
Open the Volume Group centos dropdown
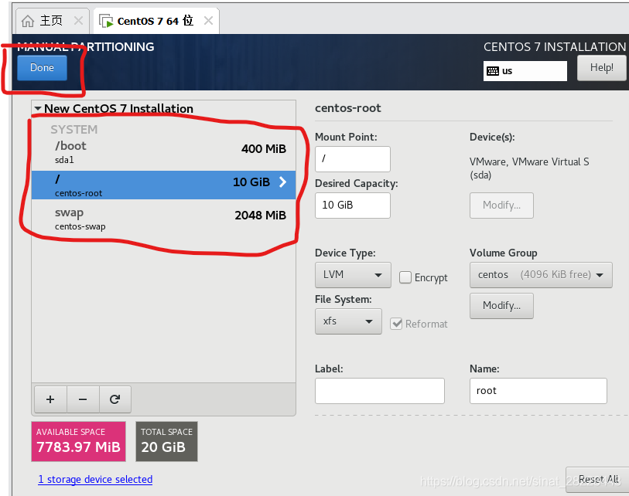(x=541, y=275)
